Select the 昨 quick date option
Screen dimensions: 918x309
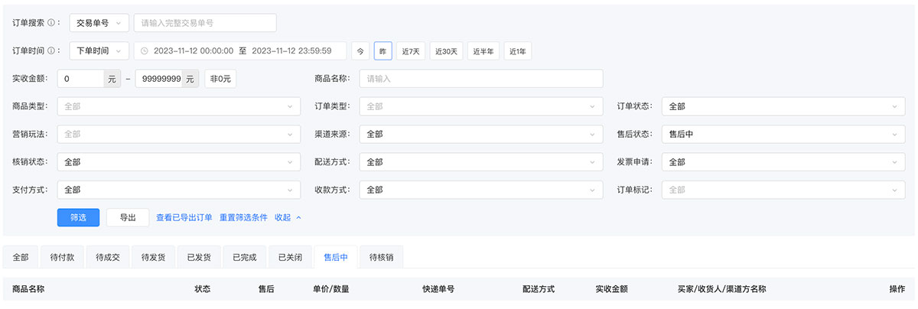[382, 51]
